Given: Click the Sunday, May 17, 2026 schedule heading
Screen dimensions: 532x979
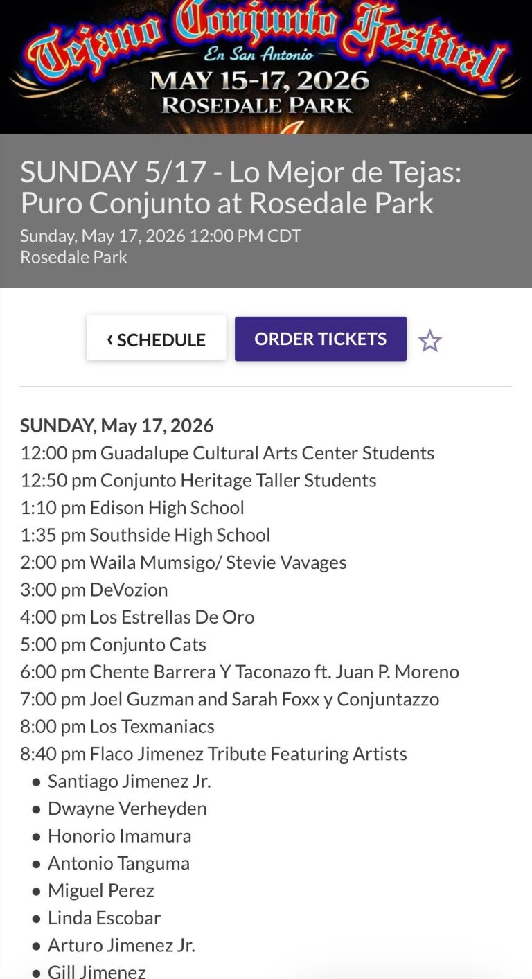Looking at the screenshot, I should pyautogui.click(x=116, y=425).
